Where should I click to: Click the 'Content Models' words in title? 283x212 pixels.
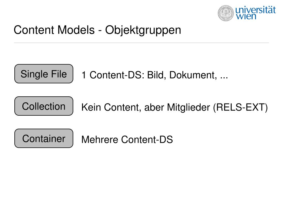point(54,30)
